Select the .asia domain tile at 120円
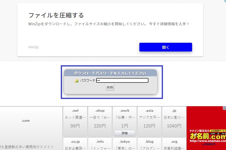 coord(149,118)
